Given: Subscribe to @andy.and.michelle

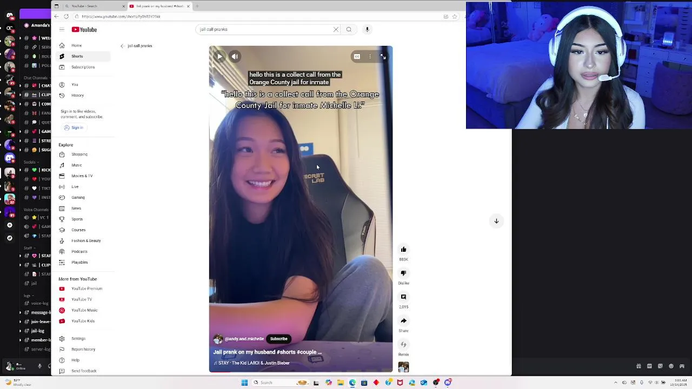Looking at the screenshot, I should pos(279,339).
